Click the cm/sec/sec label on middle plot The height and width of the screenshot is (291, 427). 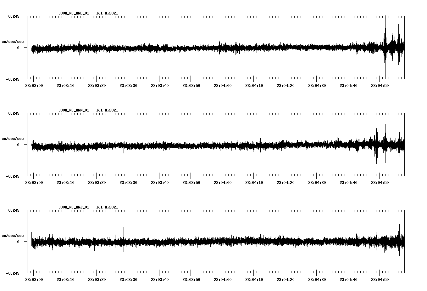13,138
